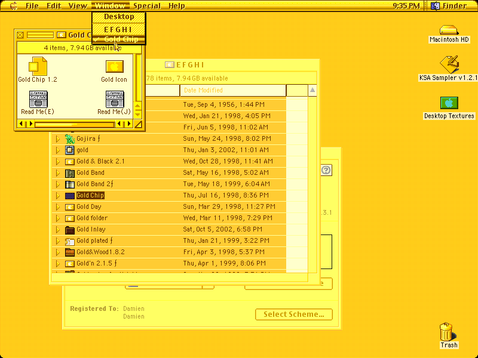Click the Gold folder row icon

(70, 218)
